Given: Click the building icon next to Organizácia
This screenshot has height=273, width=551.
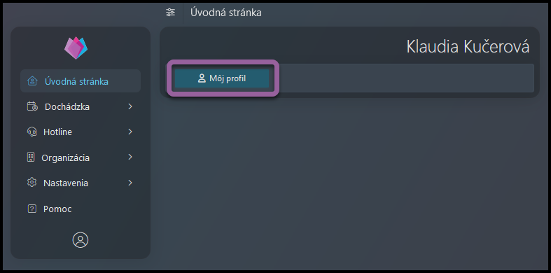Looking at the screenshot, I should [31, 157].
